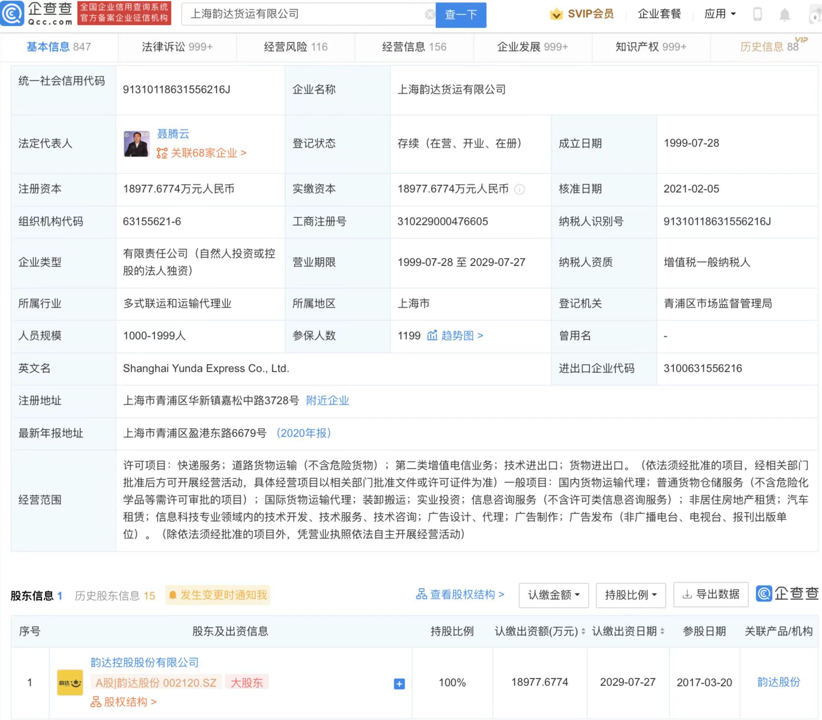Viewport: 822px width, 720px height.
Task: Click 核准日期 value 2021-02-05
Action: coord(691,189)
